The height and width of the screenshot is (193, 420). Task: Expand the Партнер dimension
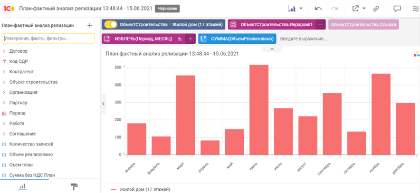pyautogui.click(x=4, y=103)
